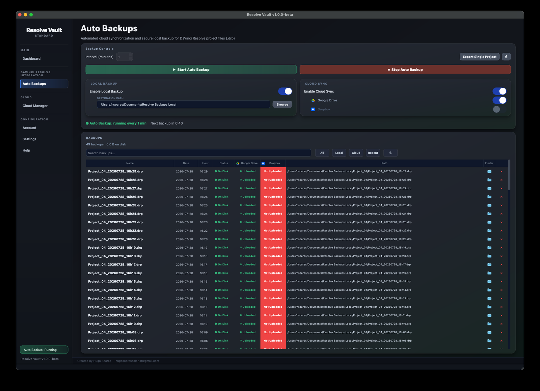540x391 pixels.
Task: Filter backups by Cloud
Action: [356, 153]
